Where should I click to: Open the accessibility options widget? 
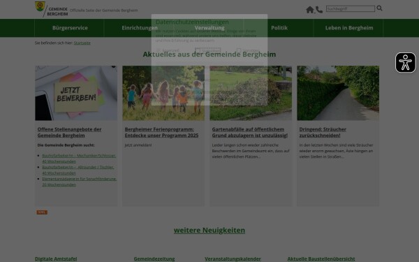[x=405, y=63]
